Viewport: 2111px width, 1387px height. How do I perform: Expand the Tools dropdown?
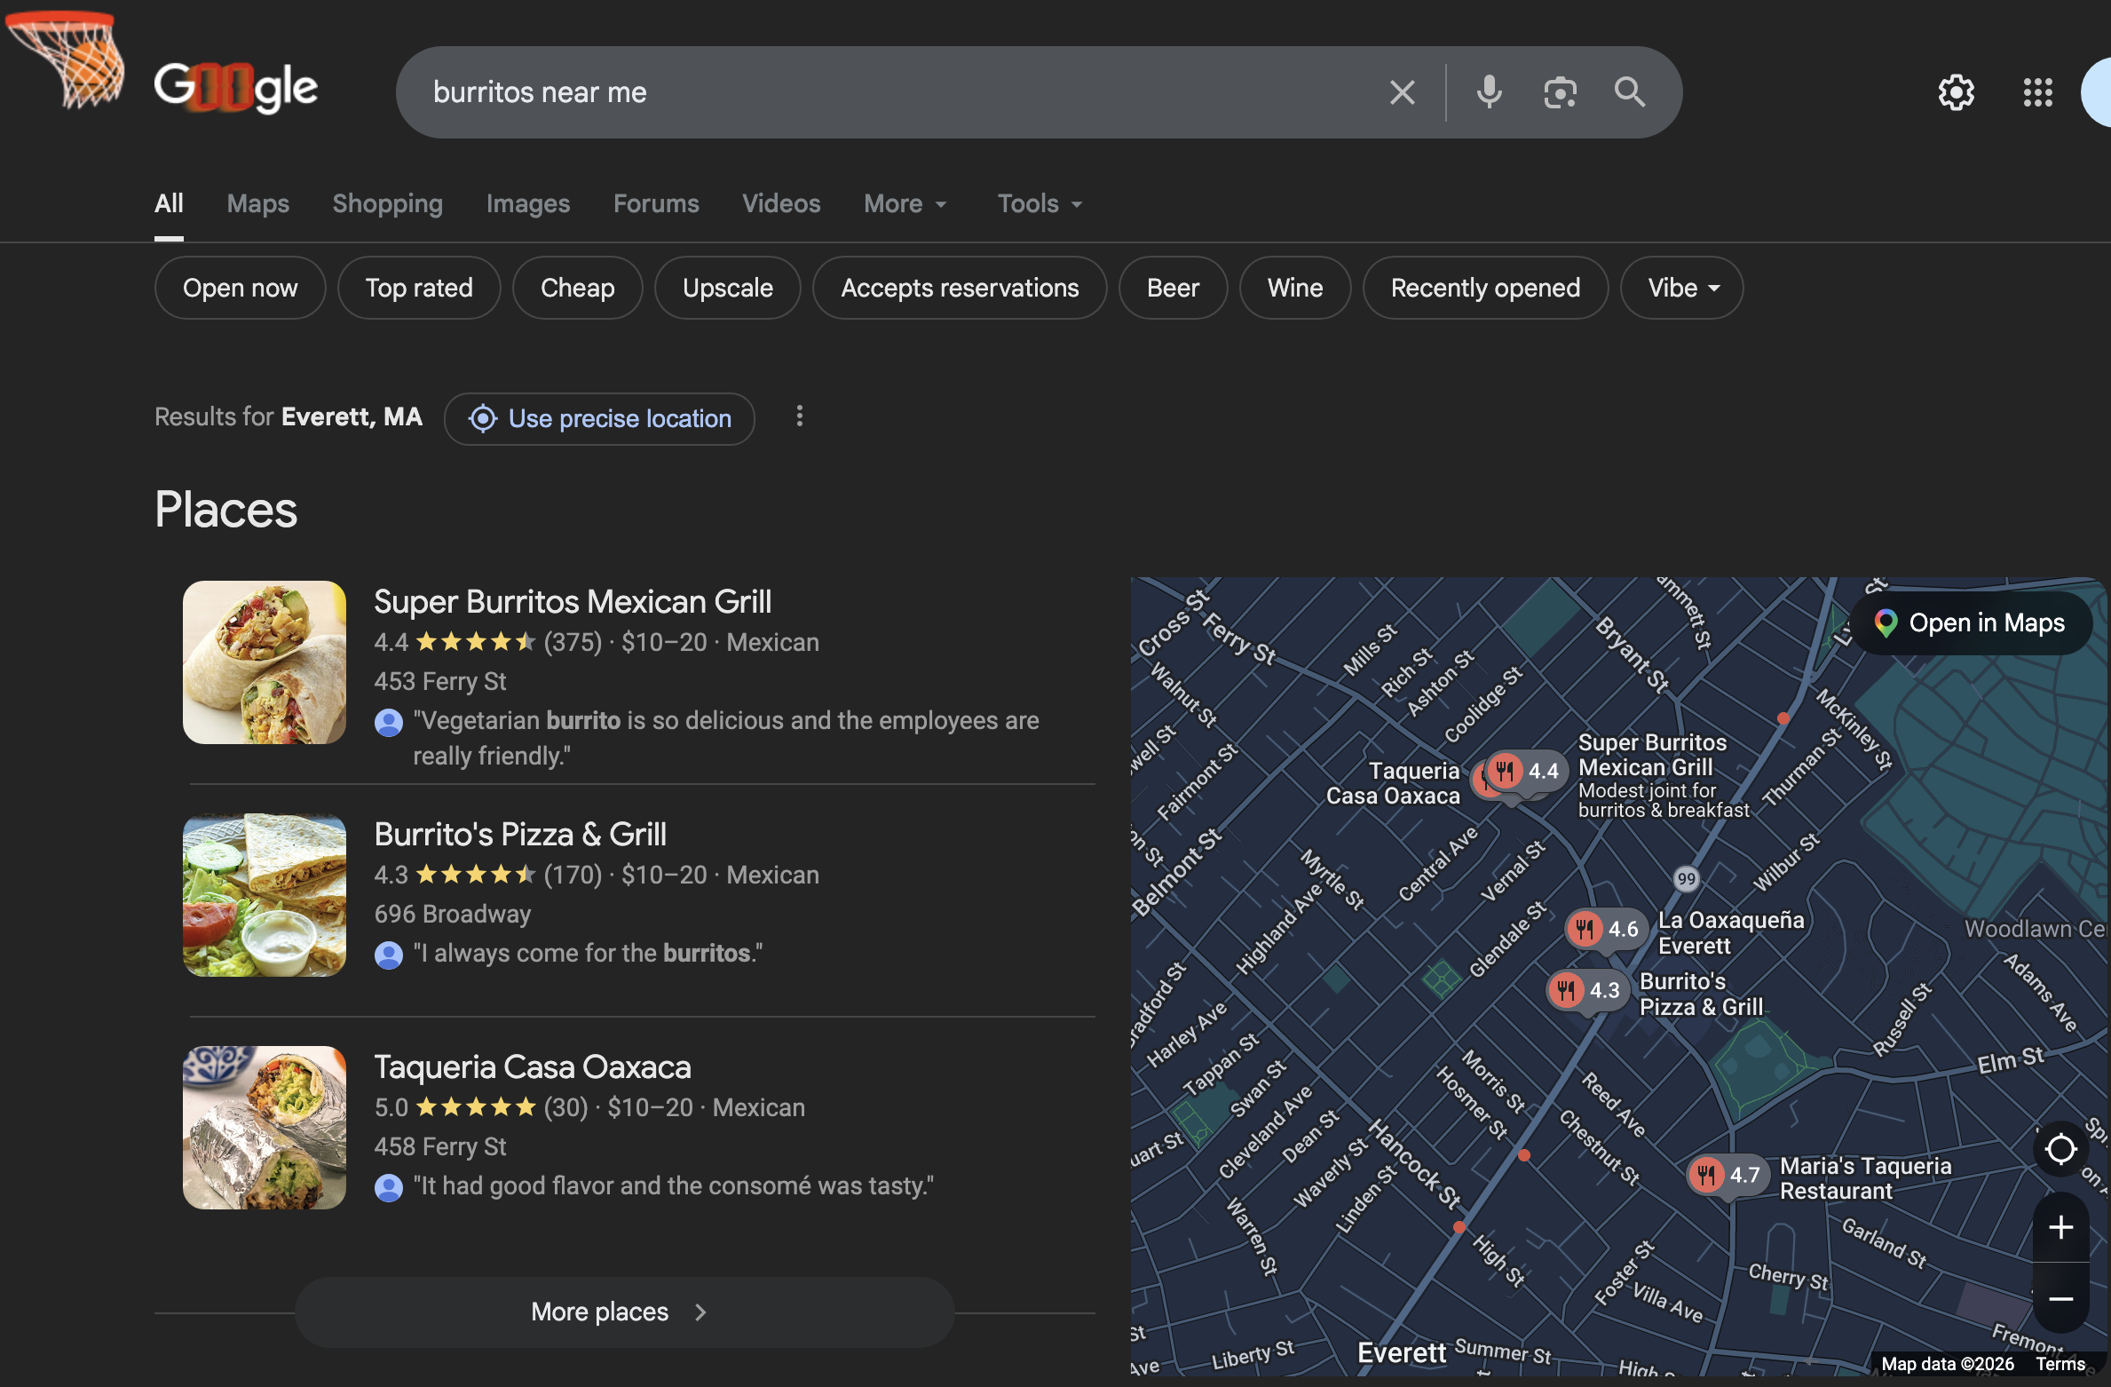point(1038,203)
